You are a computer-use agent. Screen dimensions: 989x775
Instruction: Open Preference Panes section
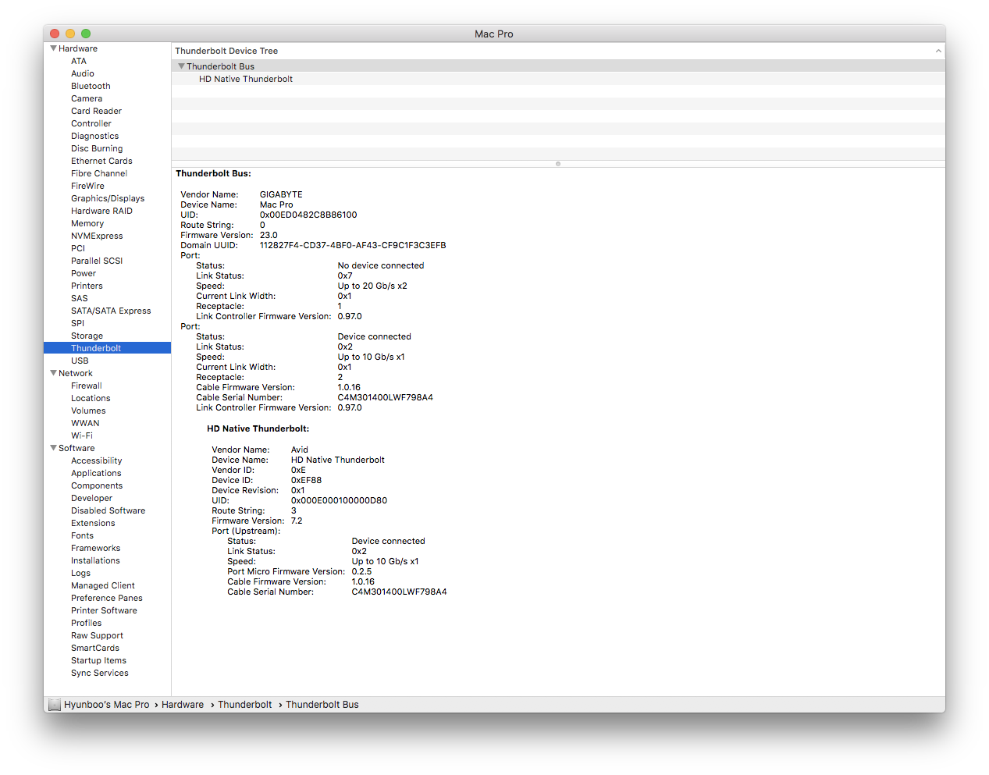point(107,598)
